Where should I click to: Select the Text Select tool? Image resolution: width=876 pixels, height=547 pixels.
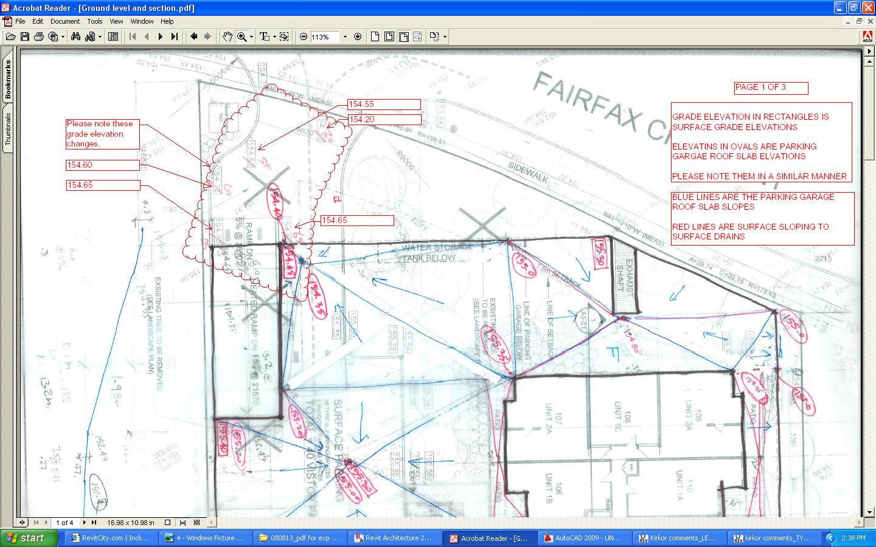[265, 36]
